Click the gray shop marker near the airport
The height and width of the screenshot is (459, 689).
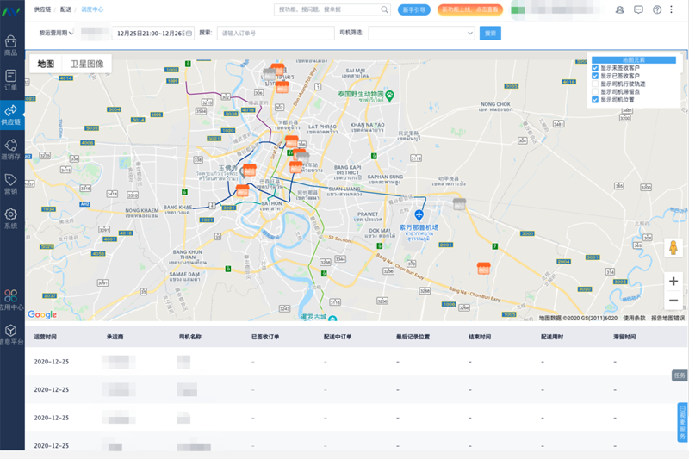tap(459, 204)
